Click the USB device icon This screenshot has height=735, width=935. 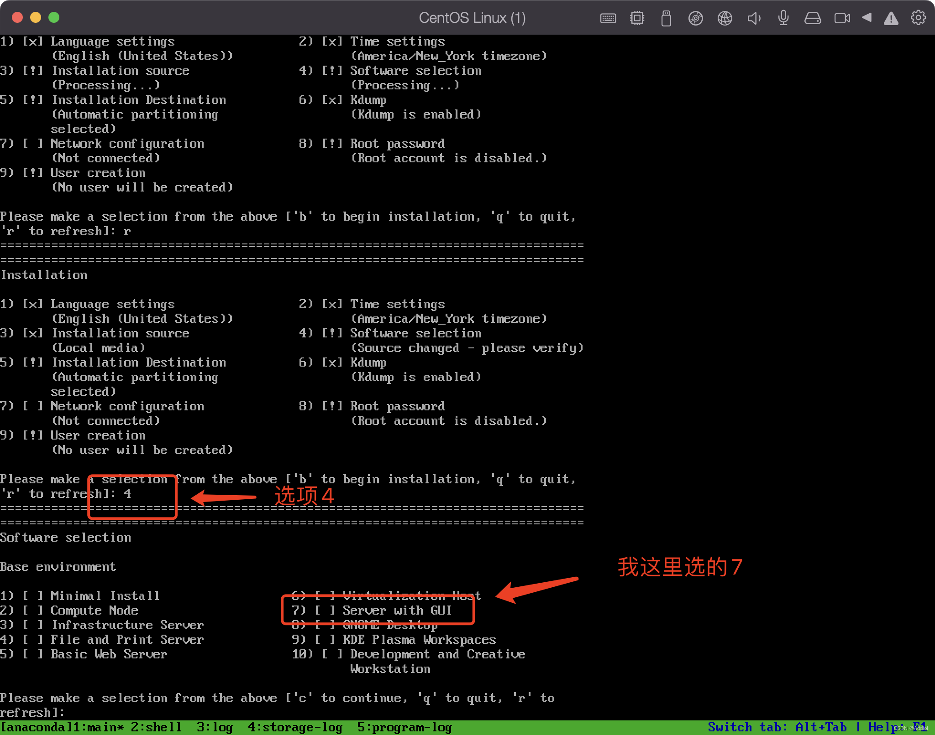[x=666, y=18]
